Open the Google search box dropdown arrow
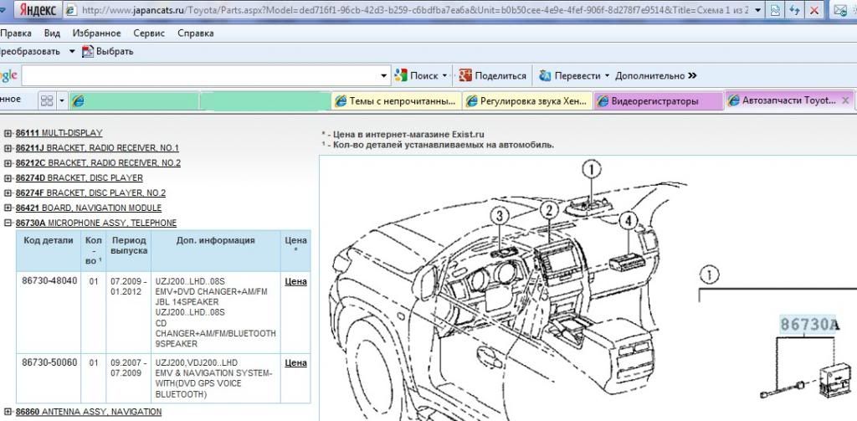The width and height of the screenshot is (857, 421). coord(384,75)
